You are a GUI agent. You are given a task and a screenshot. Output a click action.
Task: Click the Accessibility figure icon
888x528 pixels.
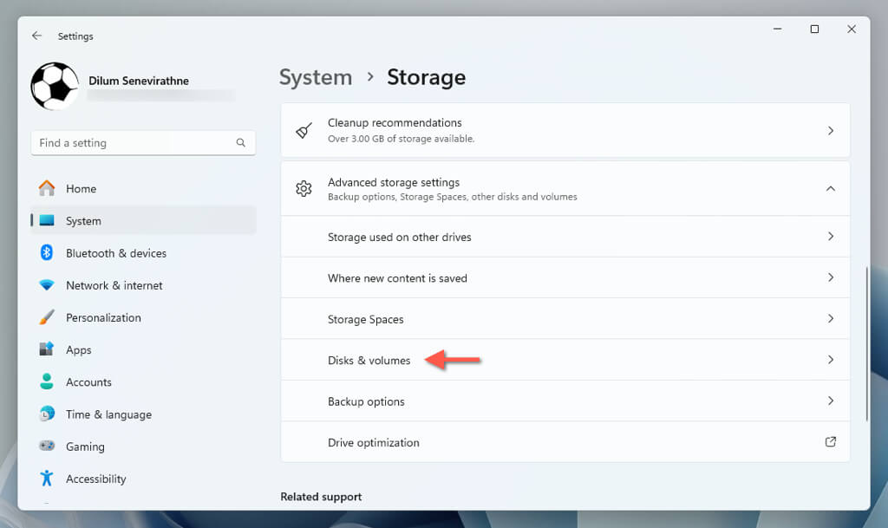(47, 479)
